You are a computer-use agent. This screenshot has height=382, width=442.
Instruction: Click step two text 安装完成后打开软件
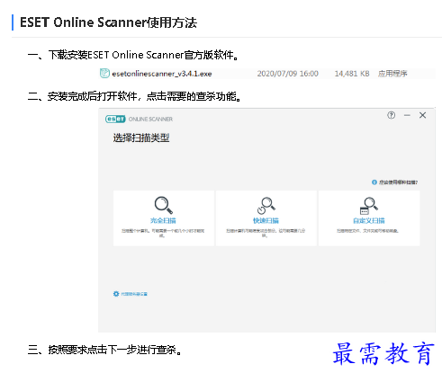pyautogui.click(x=92, y=96)
